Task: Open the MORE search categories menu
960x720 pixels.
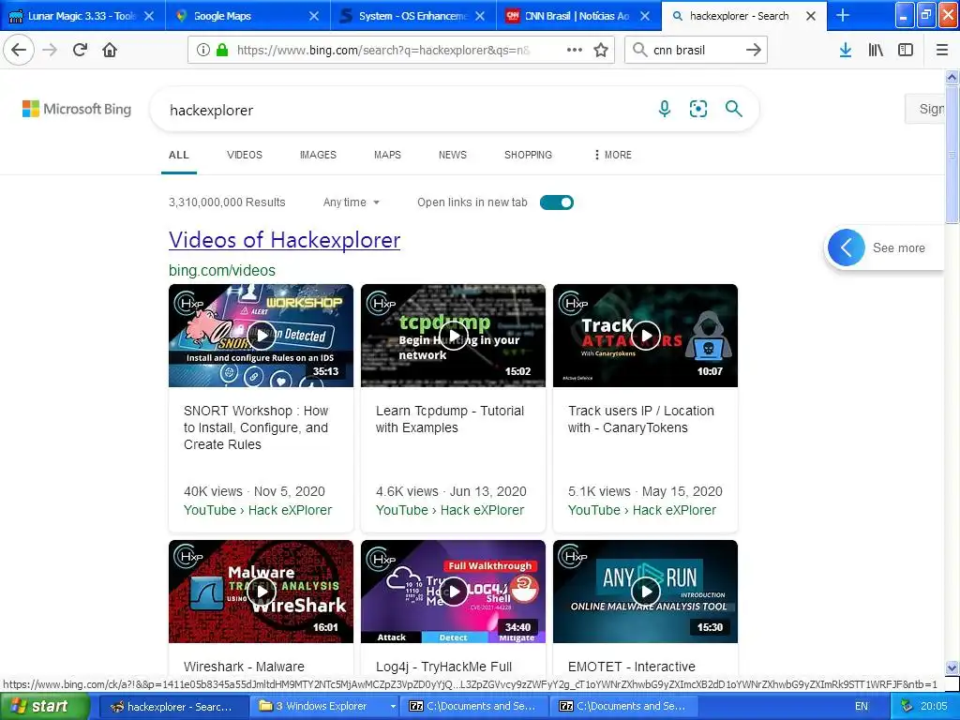Action: (x=613, y=155)
